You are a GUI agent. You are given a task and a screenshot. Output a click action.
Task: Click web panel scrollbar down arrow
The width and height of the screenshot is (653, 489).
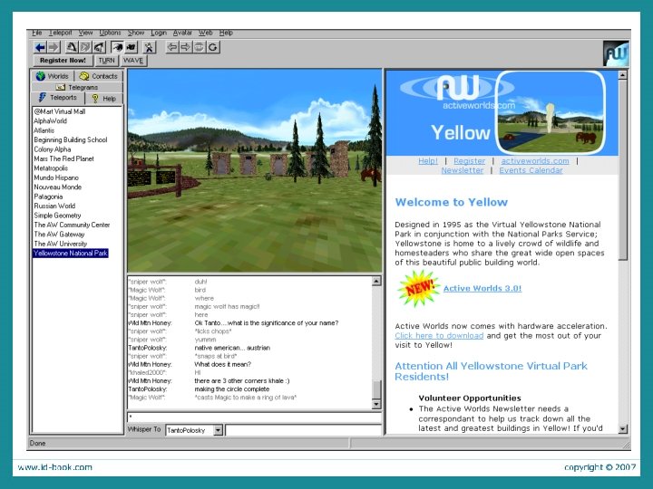pos(622,428)
